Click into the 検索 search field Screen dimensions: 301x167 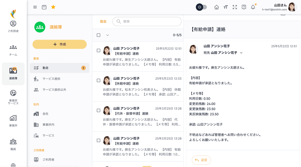(147, 22)
